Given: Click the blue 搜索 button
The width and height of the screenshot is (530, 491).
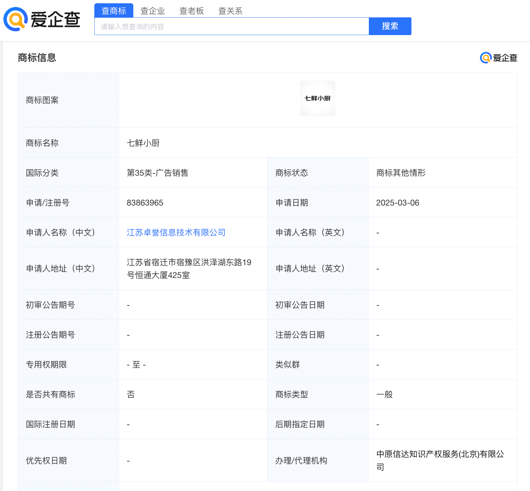Looking at the screenshot, I should [x=390, y=26].
